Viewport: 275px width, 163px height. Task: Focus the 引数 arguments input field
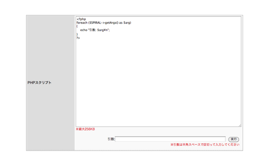pyautogui.click(x=170, y=139)
